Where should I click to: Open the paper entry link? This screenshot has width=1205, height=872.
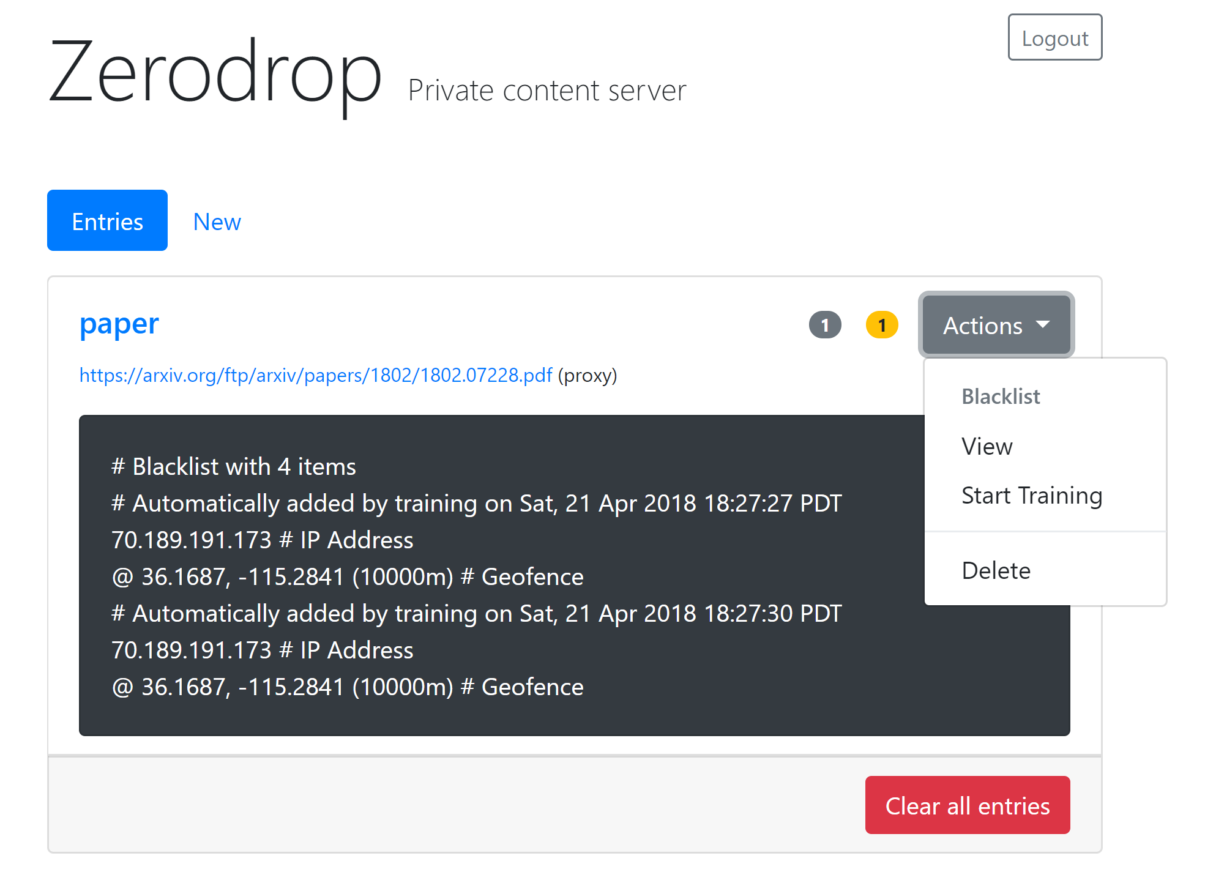pyautogui.click(x=118, y=324)
